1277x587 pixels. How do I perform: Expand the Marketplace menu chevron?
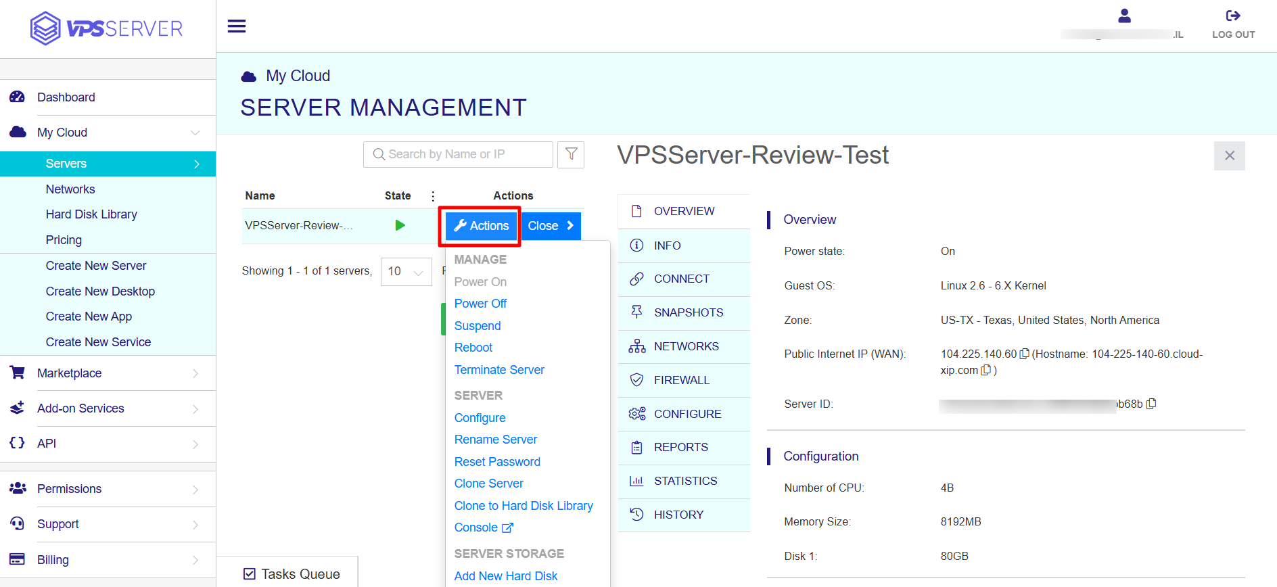[195, 373]
